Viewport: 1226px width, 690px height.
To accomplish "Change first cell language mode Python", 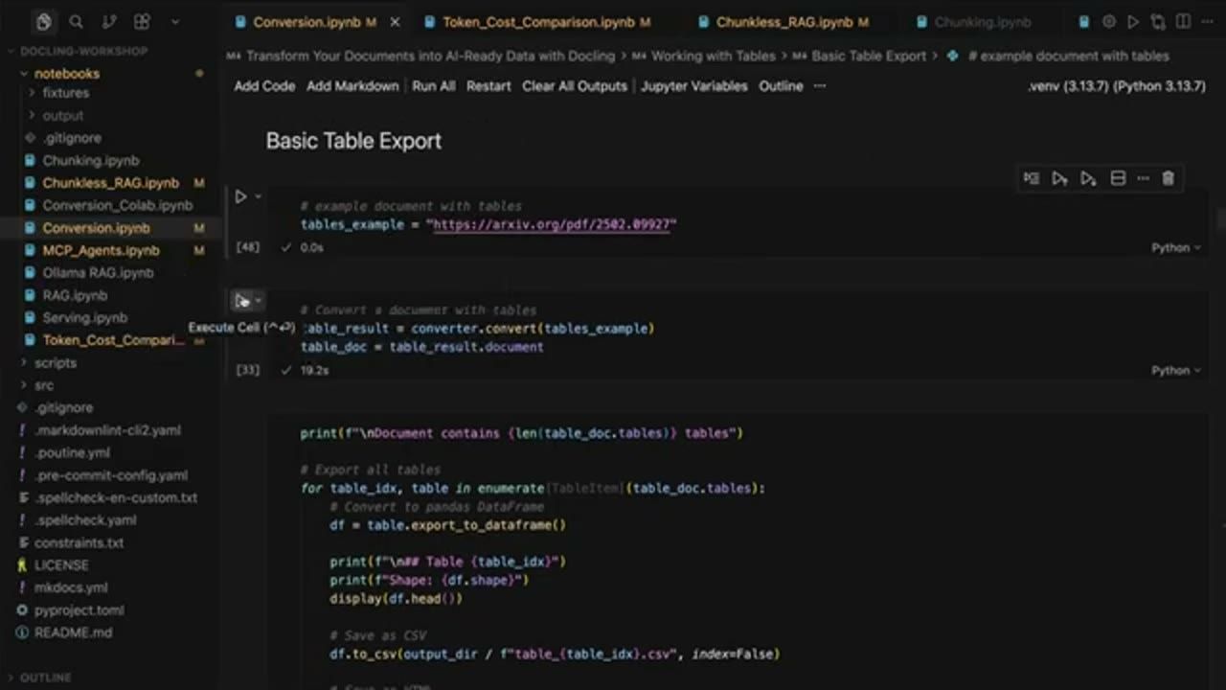I will 1175,247.
